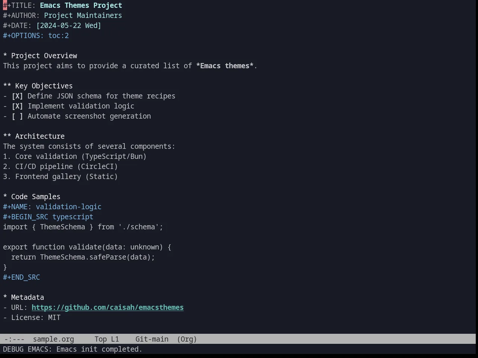
Task: Toggle the Implement validation logic checkbox
Action: tap(17, 106)
